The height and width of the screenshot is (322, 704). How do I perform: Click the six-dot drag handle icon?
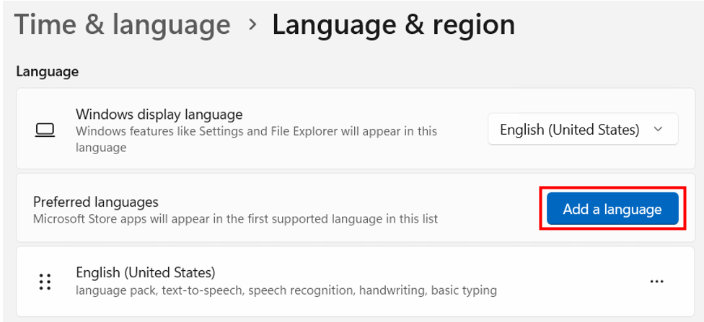(45, 282)
